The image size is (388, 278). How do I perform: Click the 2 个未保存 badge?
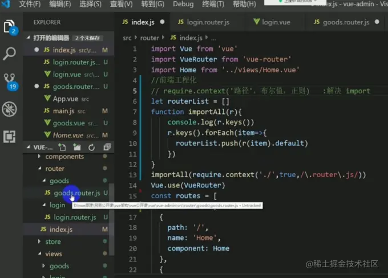tap(87, 38)
